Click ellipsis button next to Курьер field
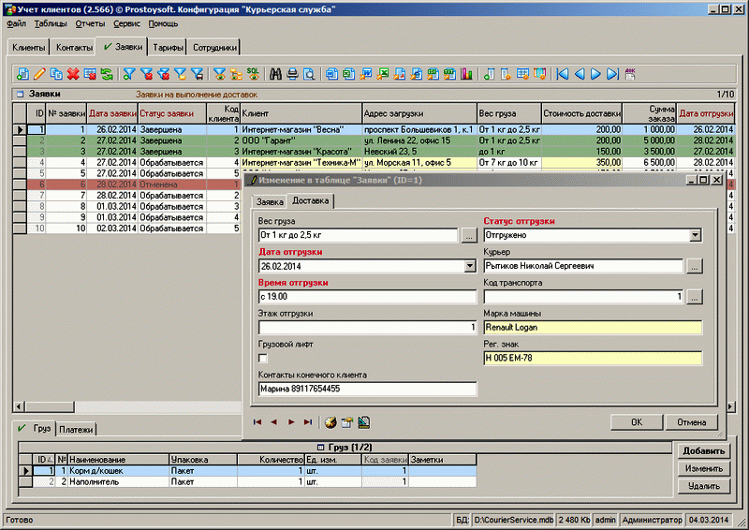Screen dimensions: 749x530 point(695,267)
